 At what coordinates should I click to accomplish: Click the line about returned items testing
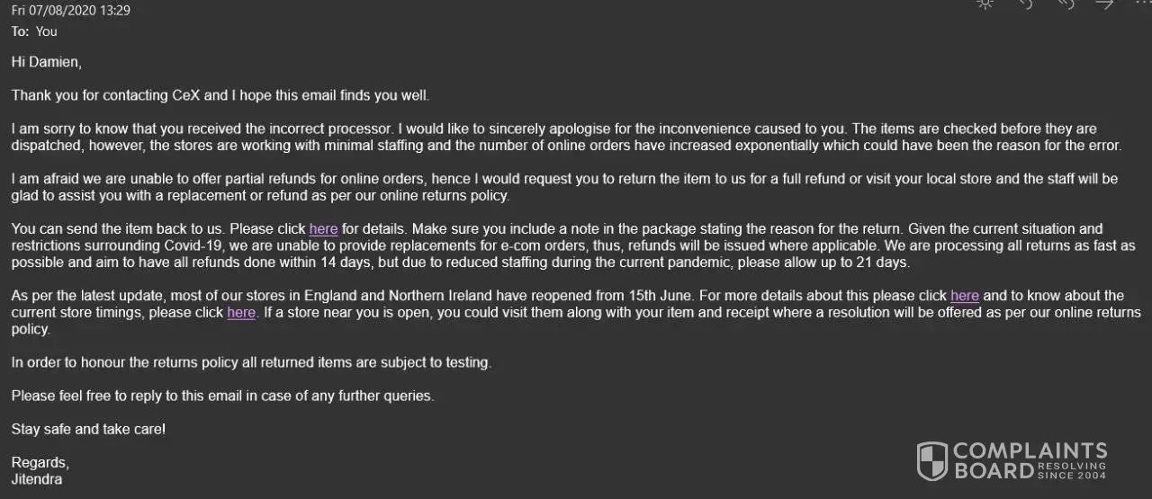point(251,363)
